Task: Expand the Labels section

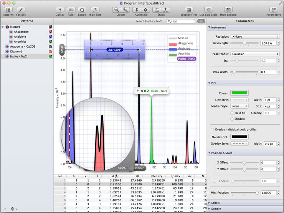Action: (x=209, y=203)
